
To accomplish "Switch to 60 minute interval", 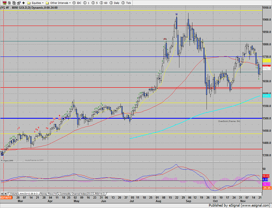I will tap(103, 3).
